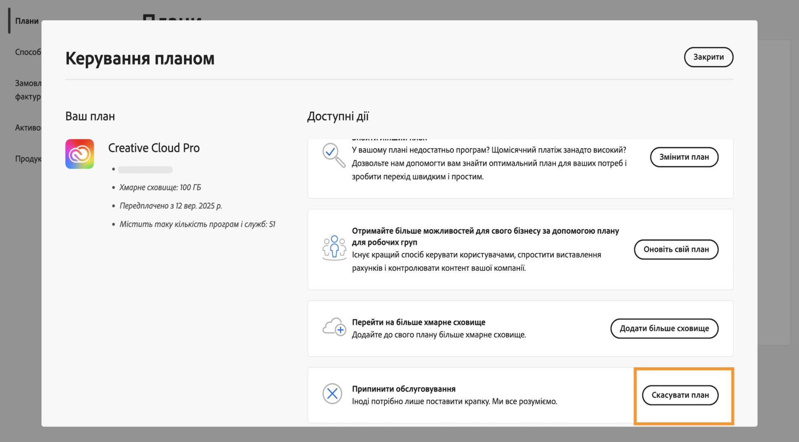Click the Закрити button
Screen dimensions: 799x442
coord(708,57)
